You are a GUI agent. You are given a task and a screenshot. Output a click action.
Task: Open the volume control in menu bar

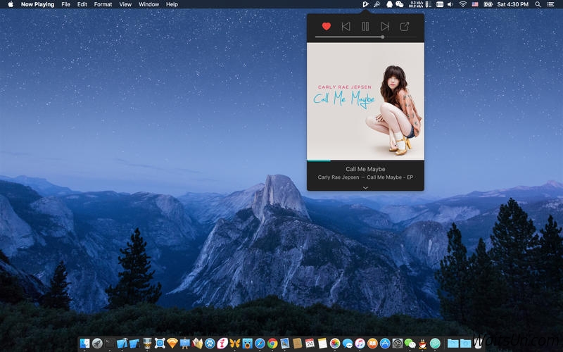(450, 4)
